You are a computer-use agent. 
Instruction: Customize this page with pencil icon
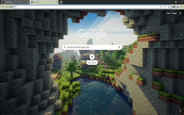[x=181, y=111]
